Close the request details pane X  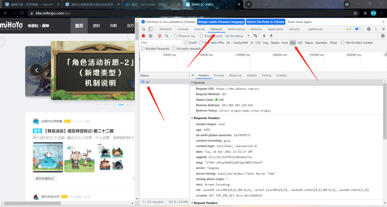[193, 75]
